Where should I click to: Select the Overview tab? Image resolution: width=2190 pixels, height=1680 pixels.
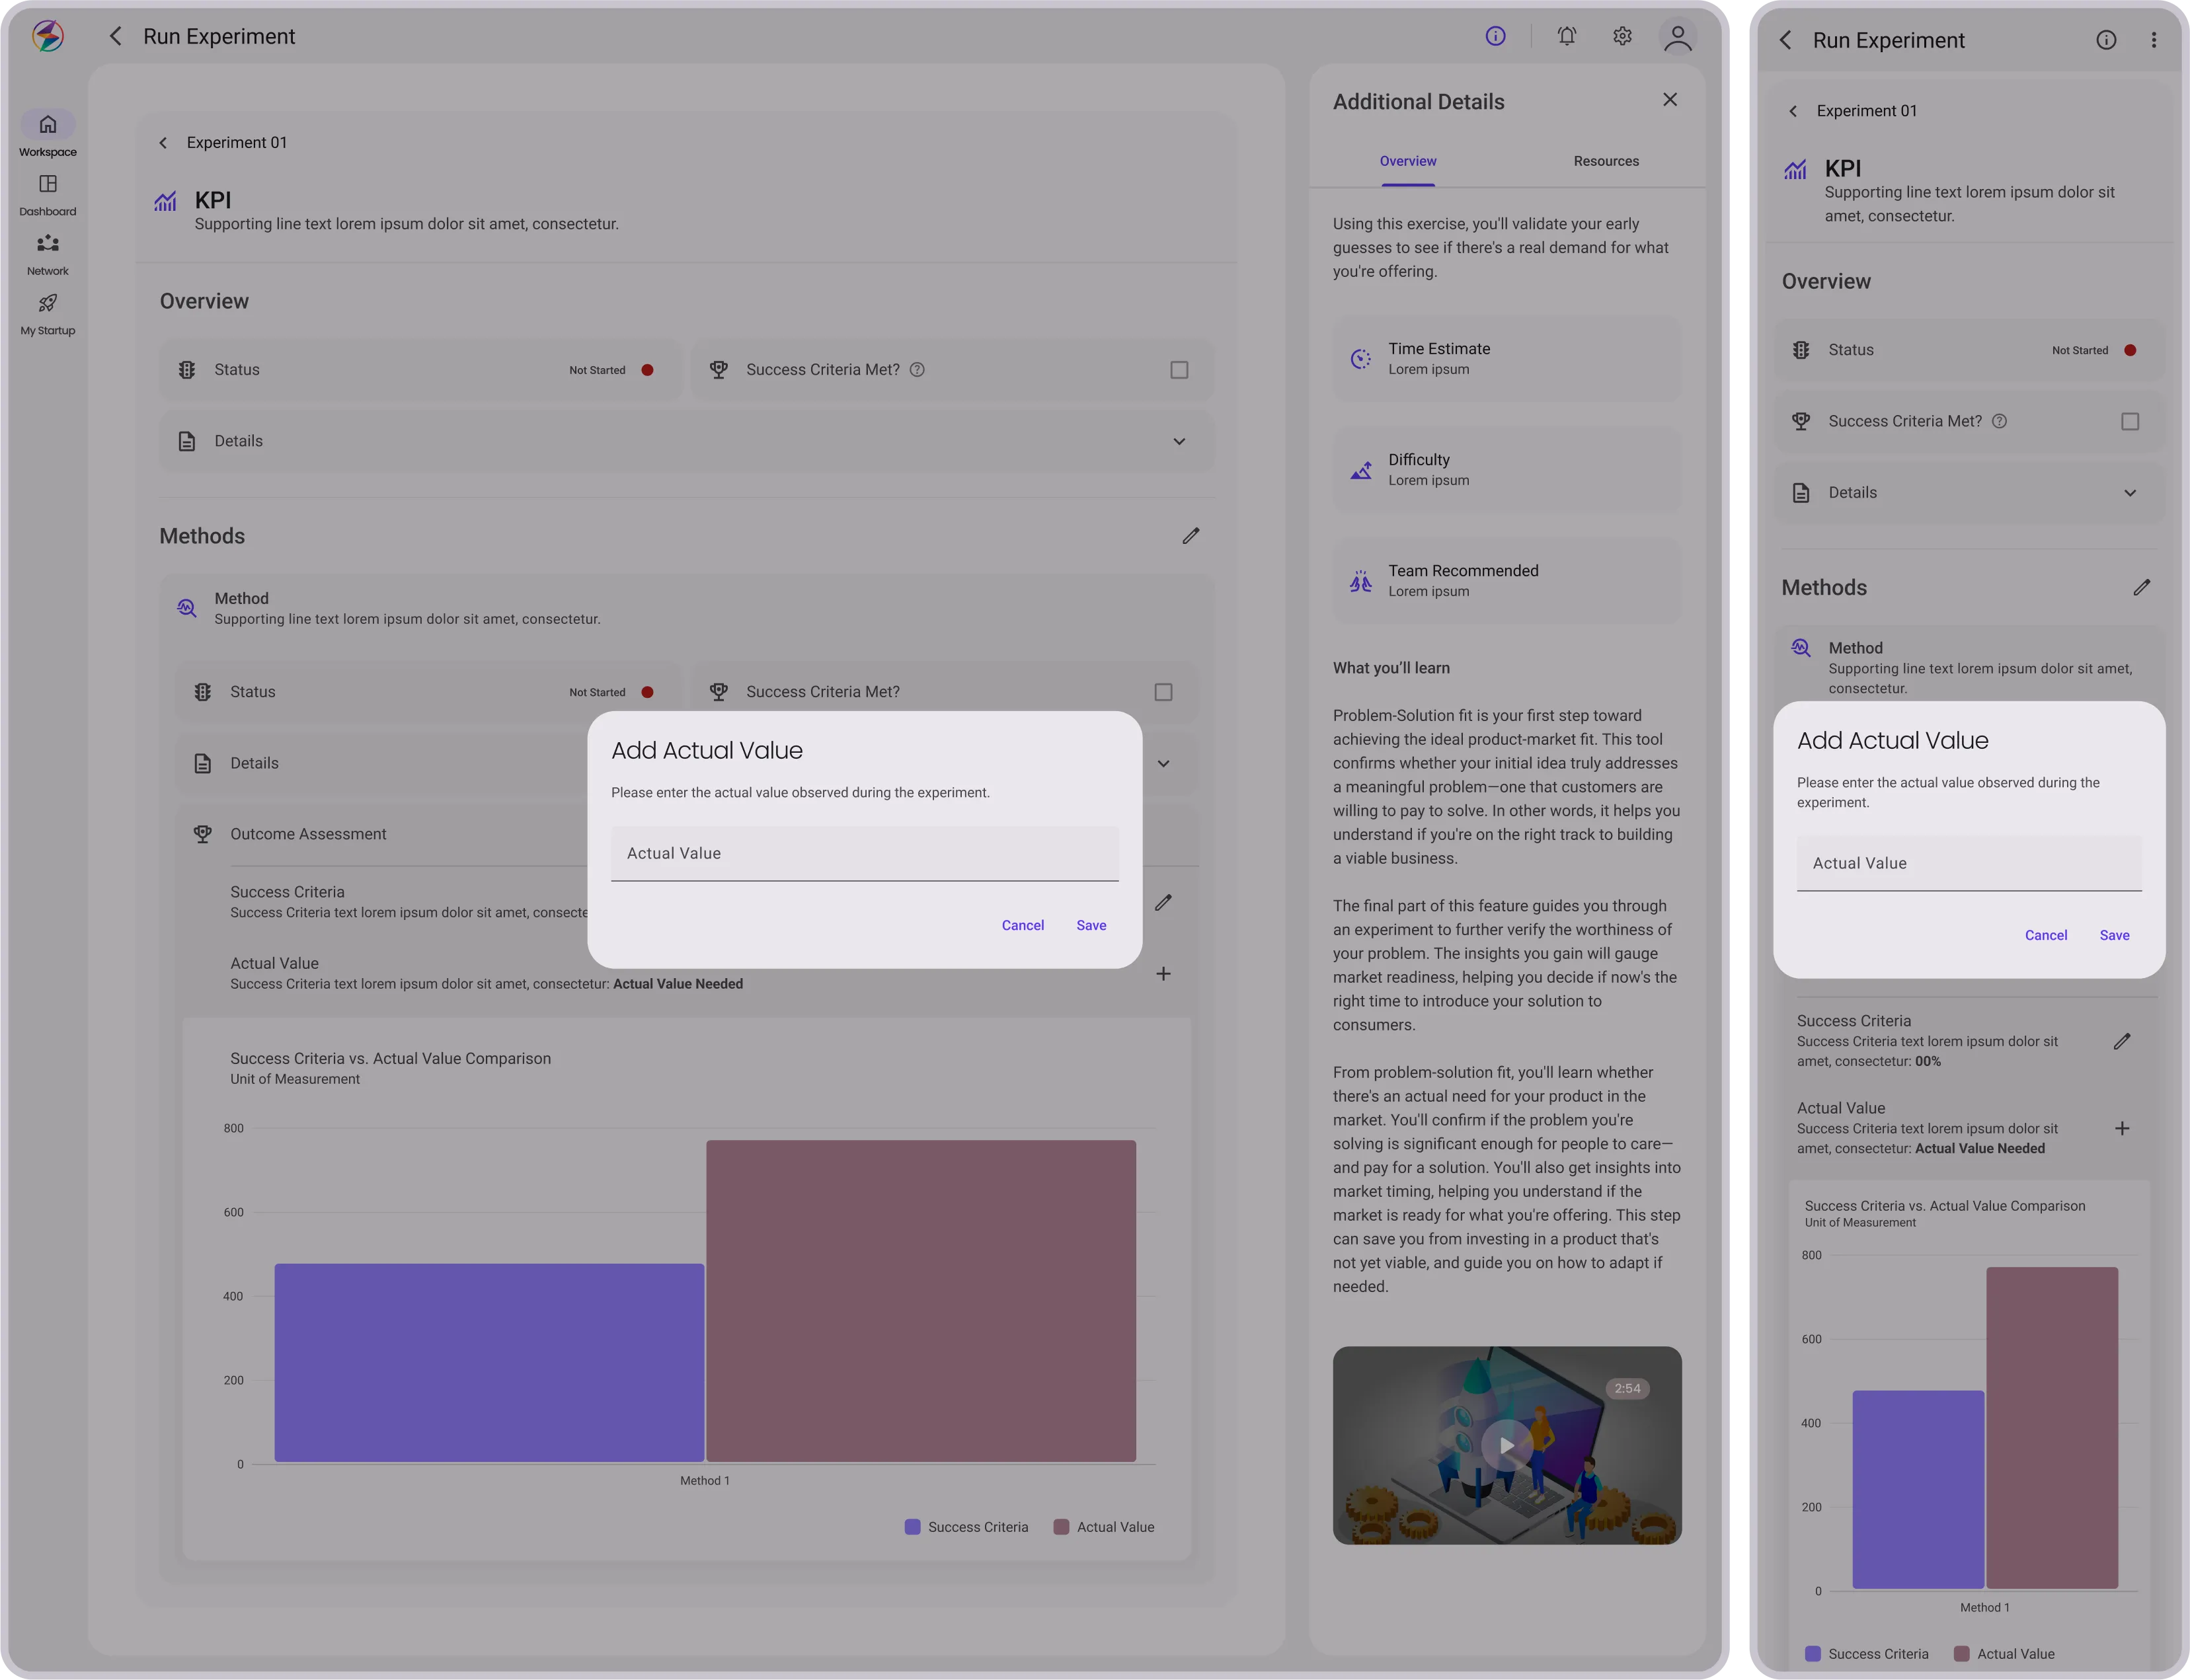tap(1407, 161)
